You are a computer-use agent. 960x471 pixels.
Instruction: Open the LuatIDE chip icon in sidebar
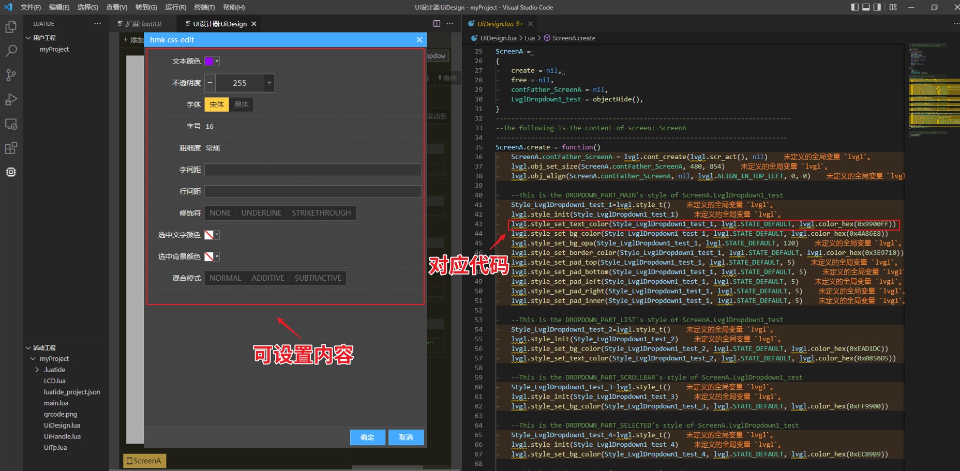coord(11,172)
